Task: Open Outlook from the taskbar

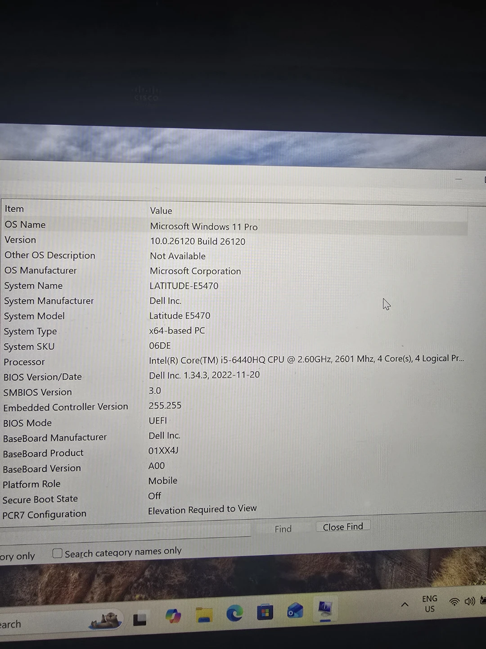Action: coord(295,611)
